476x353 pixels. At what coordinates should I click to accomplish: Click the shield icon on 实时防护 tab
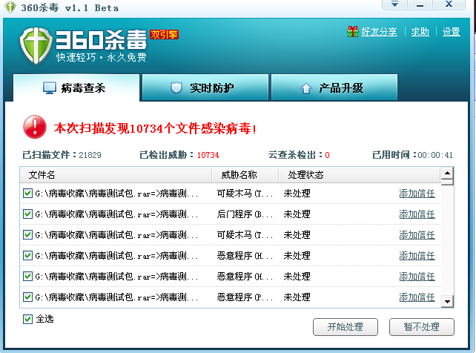176,88
